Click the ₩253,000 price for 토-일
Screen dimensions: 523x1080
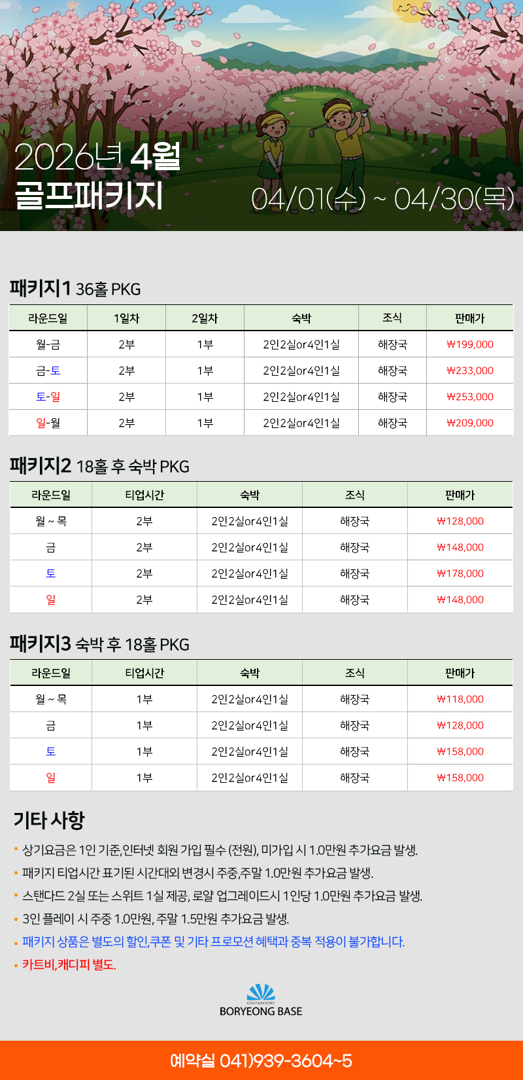pyautogui.click(x=470, y=397)
